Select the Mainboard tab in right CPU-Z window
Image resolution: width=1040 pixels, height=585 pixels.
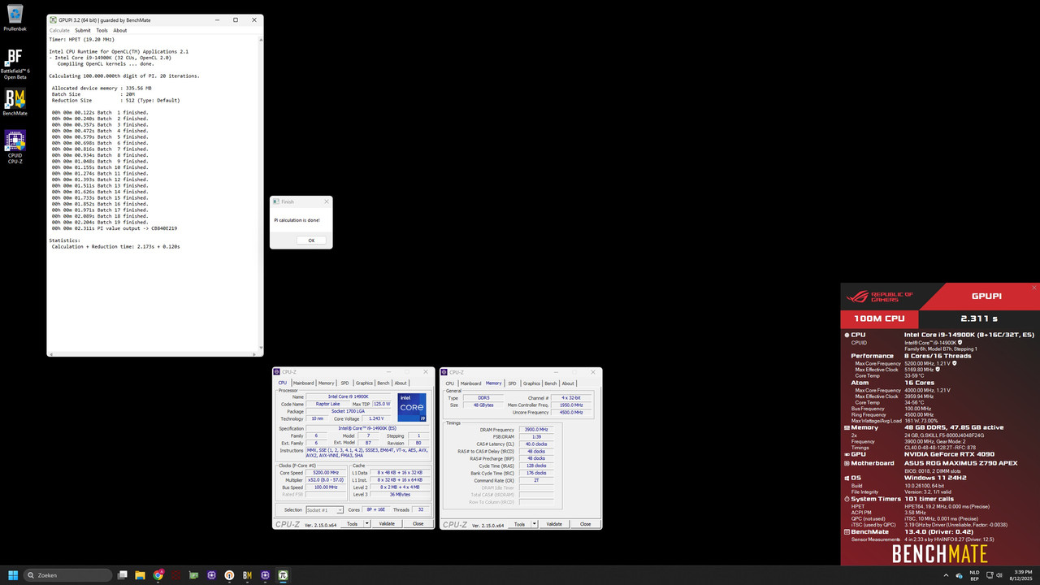[x=471, y=383]
